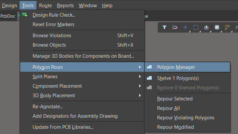Select the place component chip icon
The image size is (238, 134).
(x=217, y=27)
